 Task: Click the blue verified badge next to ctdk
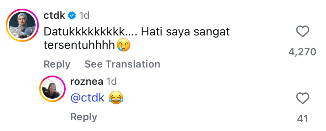72,16
